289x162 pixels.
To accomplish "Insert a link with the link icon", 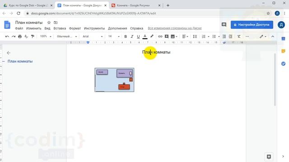I will pos(160,36).
